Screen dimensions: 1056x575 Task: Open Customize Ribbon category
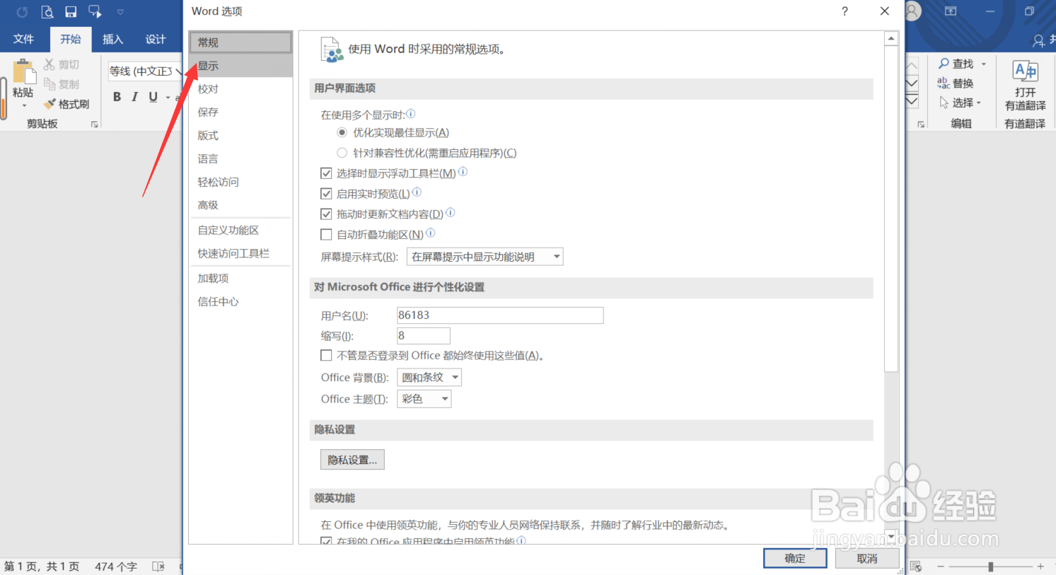tap(240, 231)
